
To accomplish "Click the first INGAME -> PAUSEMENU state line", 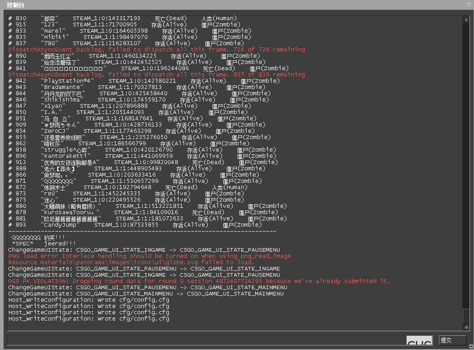I will 144,250.
